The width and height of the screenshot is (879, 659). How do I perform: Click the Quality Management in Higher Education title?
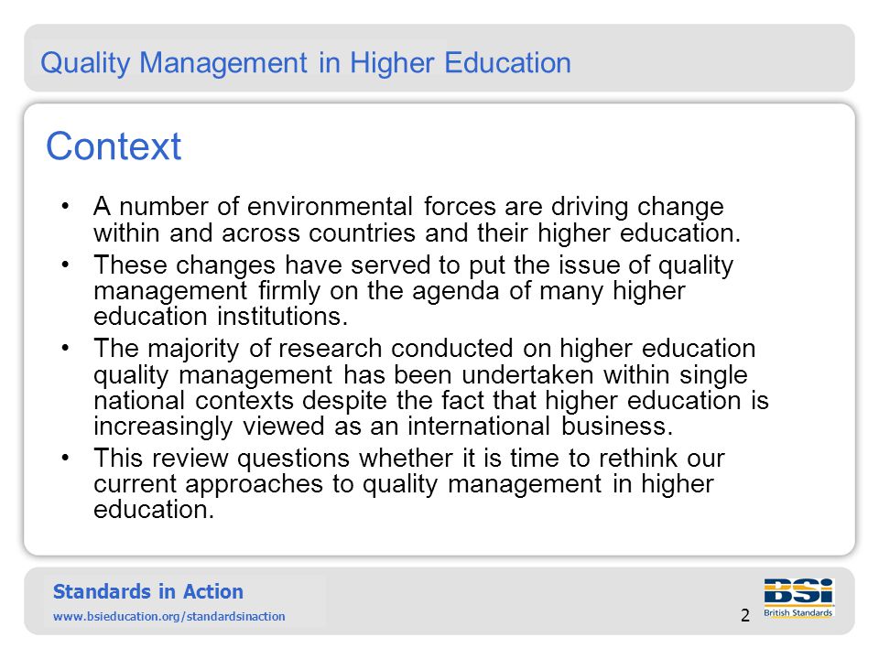coord(306,63)
